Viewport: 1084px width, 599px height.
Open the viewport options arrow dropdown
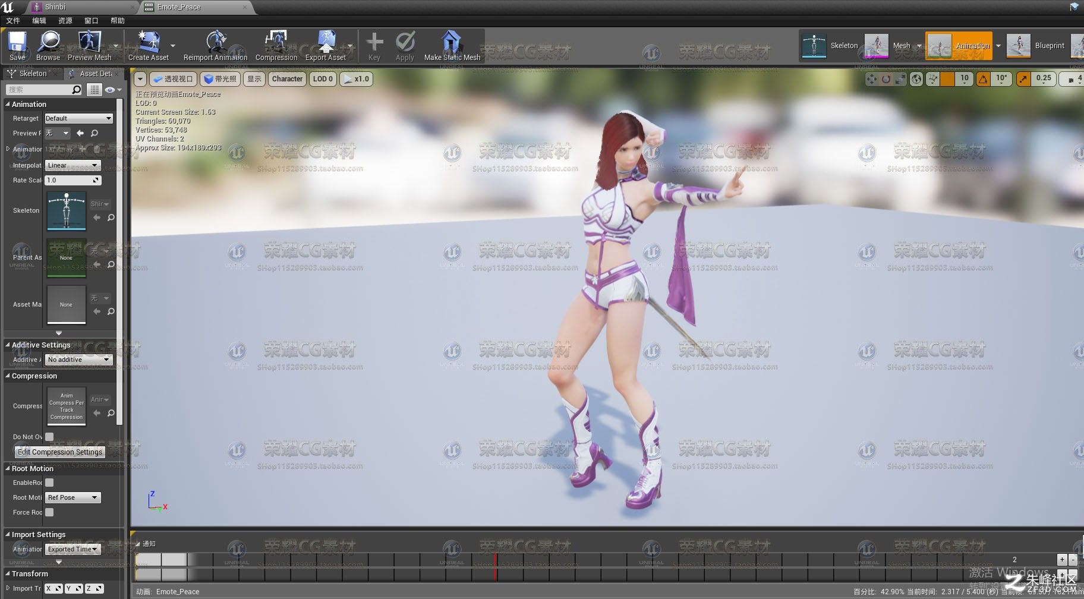[140, 79]
